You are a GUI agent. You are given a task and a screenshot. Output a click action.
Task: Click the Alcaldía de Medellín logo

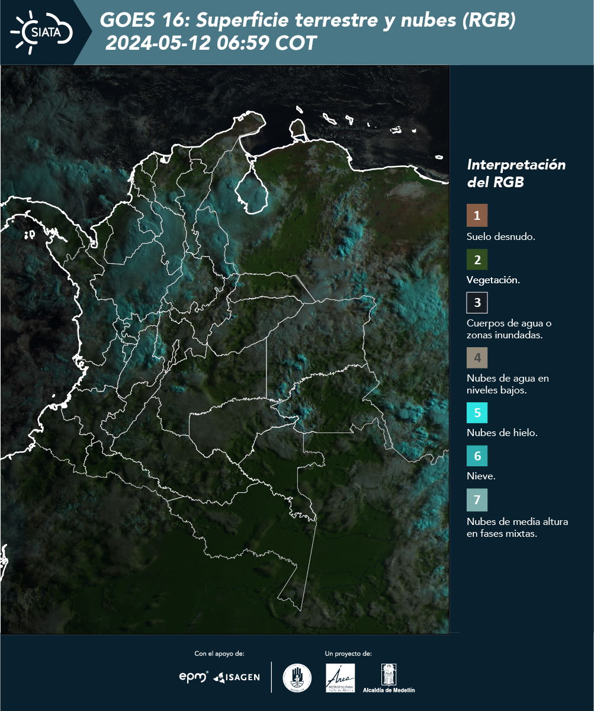pos(388,678)
